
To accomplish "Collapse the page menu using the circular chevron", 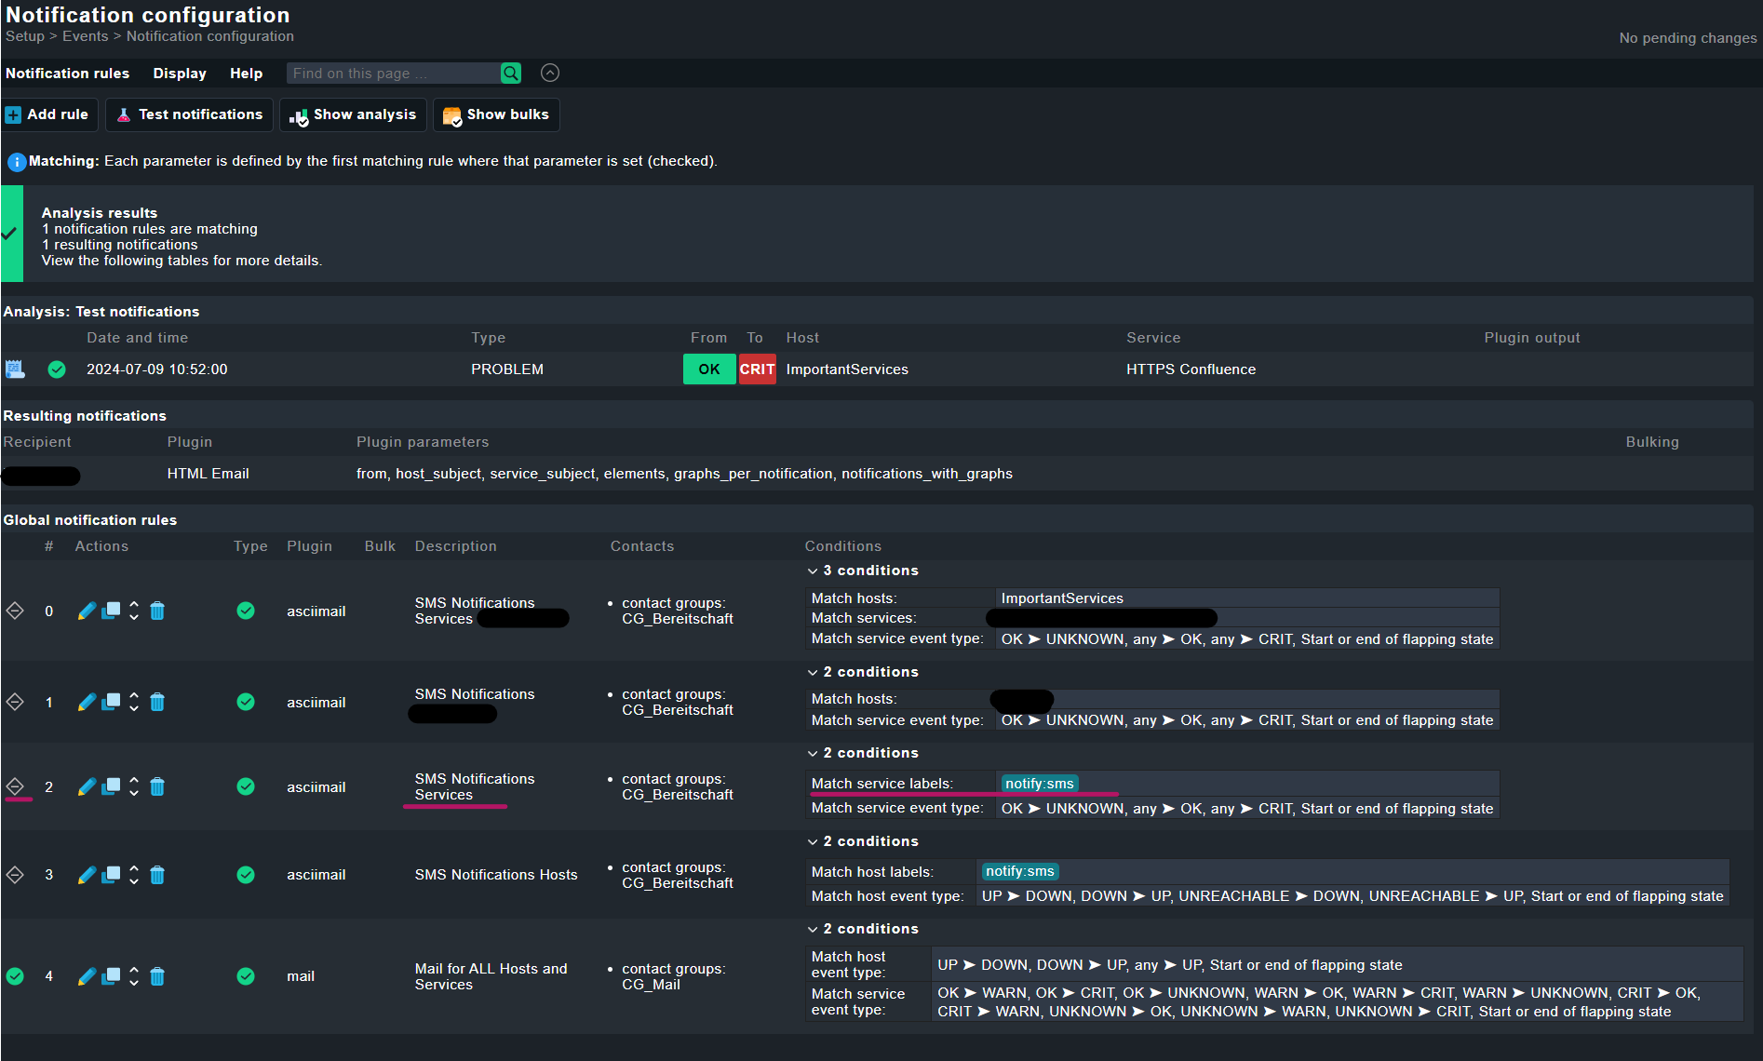I will [549, 73].
